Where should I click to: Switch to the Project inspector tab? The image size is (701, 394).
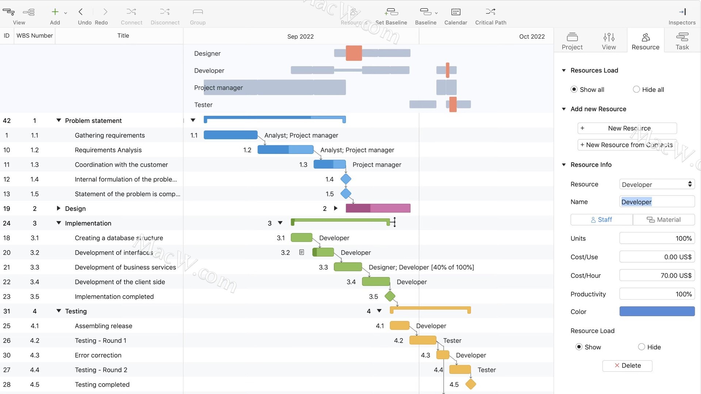[572, 41]
